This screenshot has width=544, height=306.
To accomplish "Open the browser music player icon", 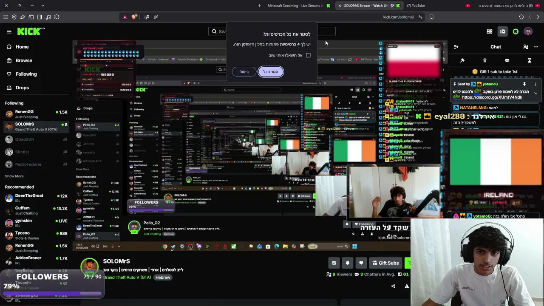I will click(48, 17).
